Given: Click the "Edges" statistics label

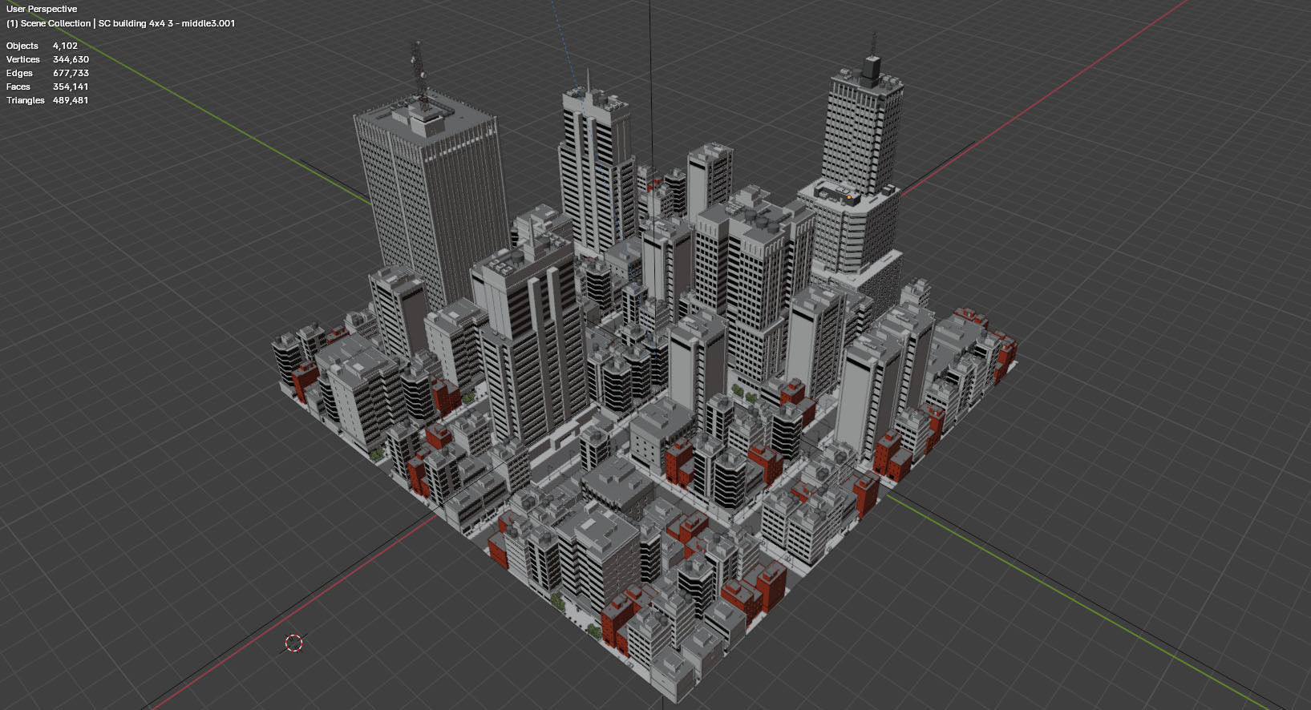Looking at the screenshot, I should (x=19, y=73).
